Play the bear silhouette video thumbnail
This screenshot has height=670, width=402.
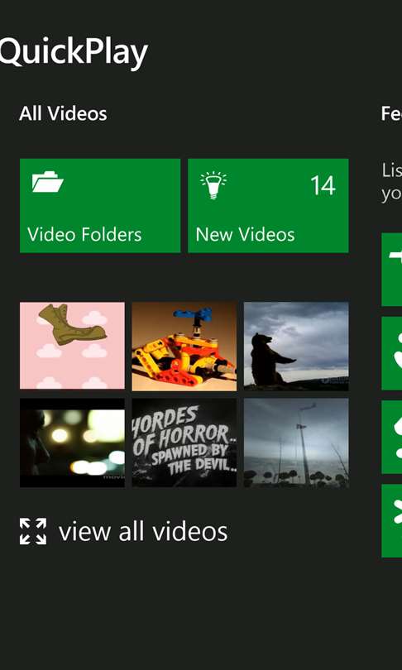point(296,347)
